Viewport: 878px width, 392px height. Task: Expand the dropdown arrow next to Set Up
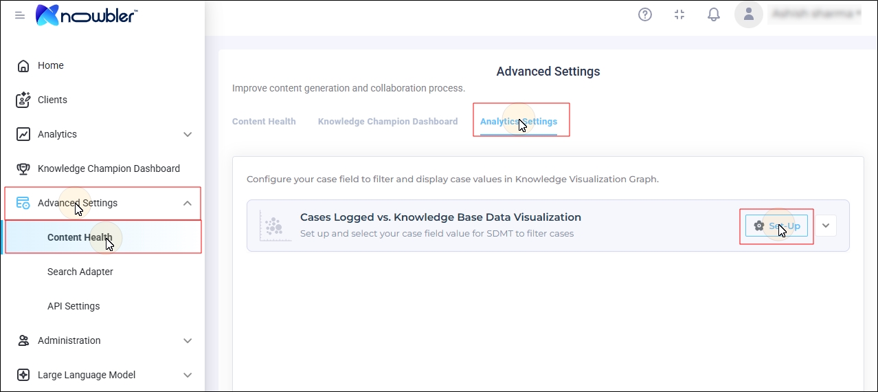coord(826,226)
